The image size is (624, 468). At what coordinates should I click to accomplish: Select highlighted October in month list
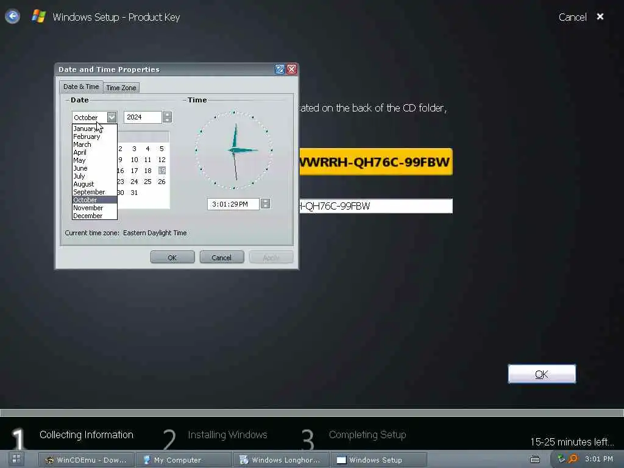coord(94,200)
